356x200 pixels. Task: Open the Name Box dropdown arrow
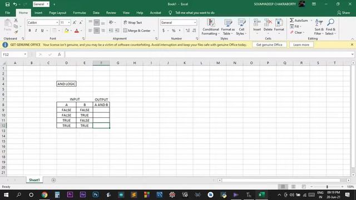tap(25, 54)
